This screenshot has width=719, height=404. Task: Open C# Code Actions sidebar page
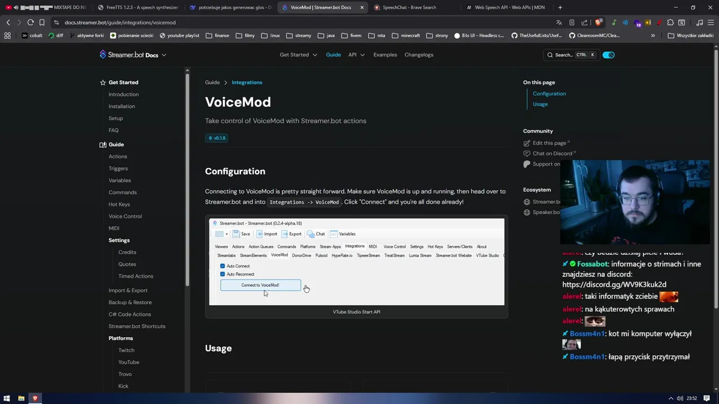point(130,314)
